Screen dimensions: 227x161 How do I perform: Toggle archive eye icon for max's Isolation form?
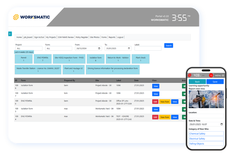(184, 109)
